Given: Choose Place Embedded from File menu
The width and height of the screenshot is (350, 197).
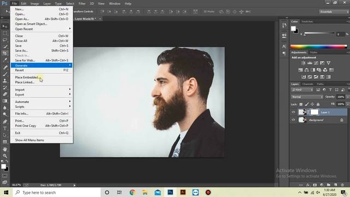Looking at the screenshot, I should coord(42,77).
